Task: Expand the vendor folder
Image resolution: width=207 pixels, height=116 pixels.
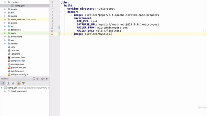Action: click(x=5, y=43)
